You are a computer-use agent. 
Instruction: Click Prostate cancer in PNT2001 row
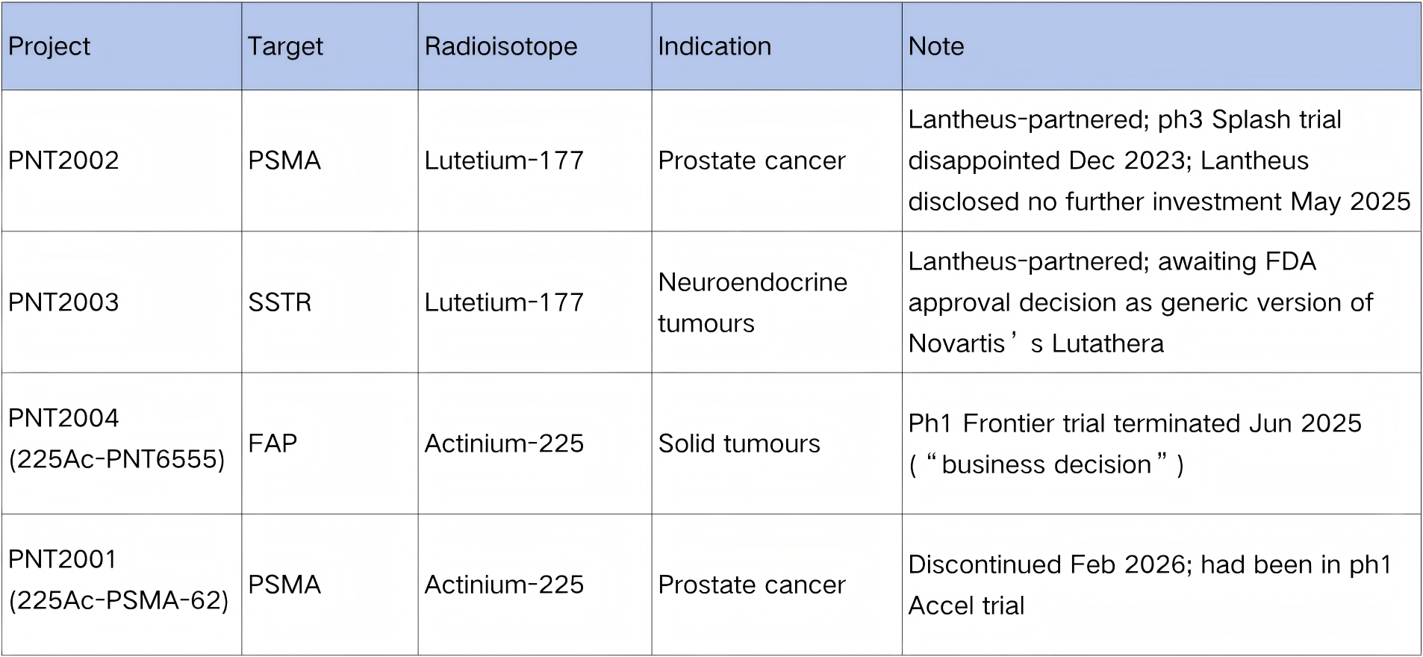coord(752,585)
